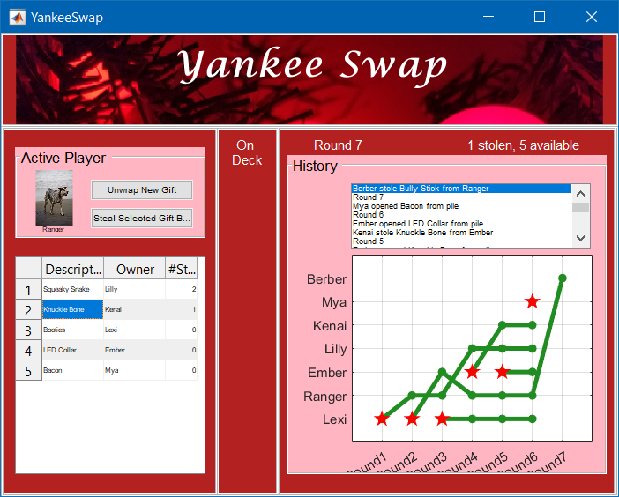Maximize the YankeeSwap window

pos(540,17)
